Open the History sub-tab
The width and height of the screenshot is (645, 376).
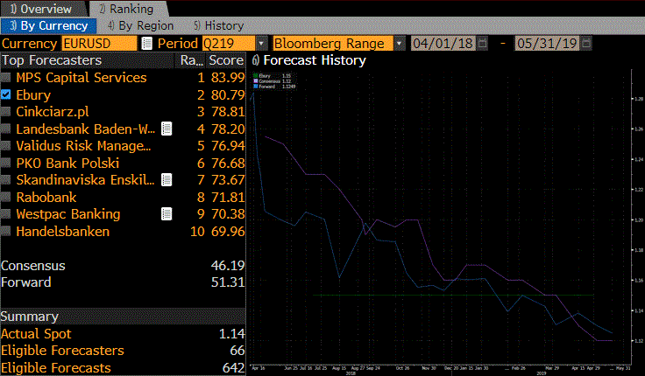[219, 26]
